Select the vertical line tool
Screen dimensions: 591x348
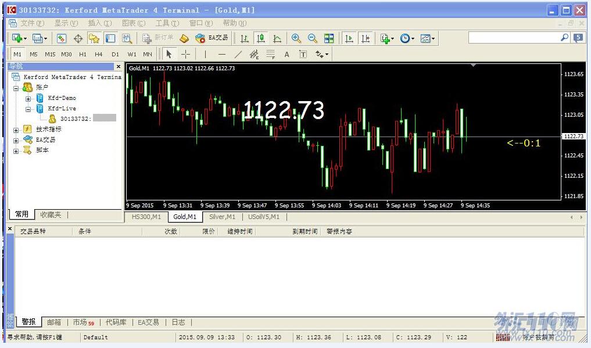[205, 54]
